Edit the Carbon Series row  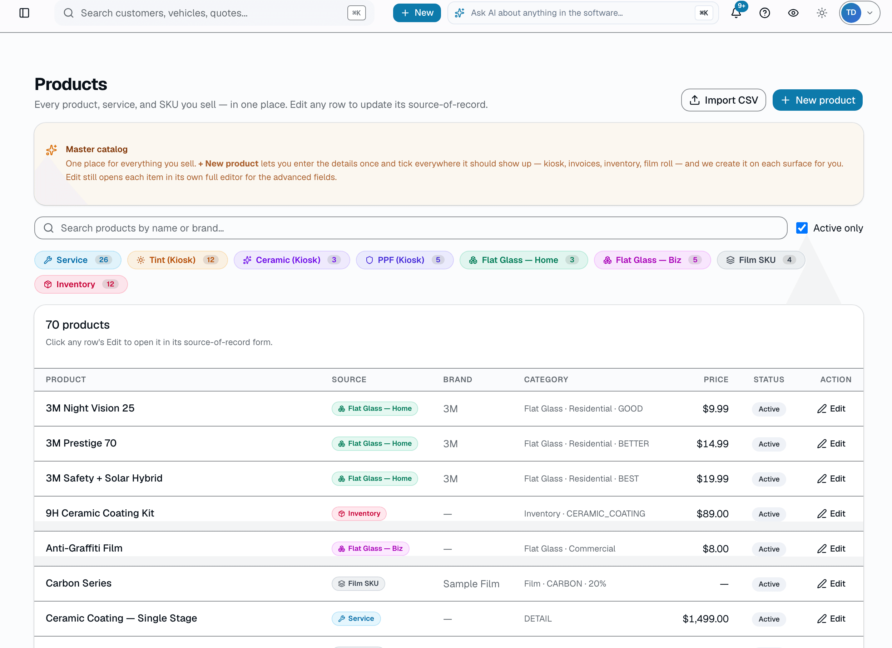coord(831,583)
